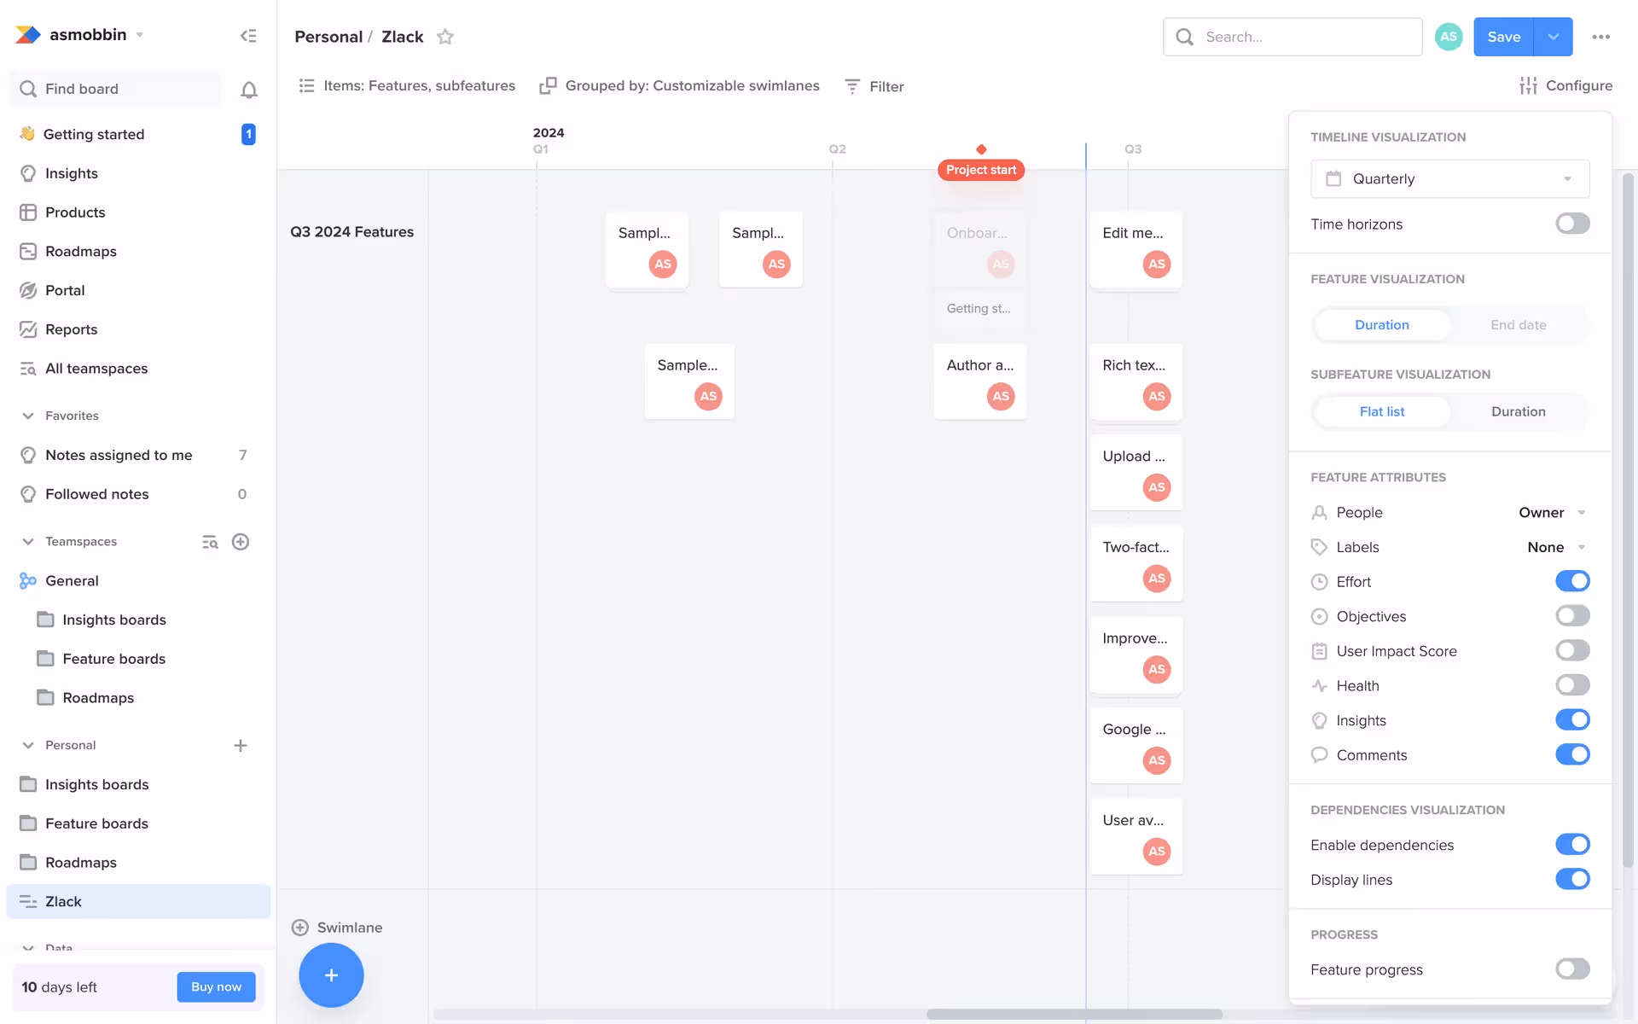Collapse the sidebar with arrow icon
The height and width of the screenshot is (1024, 1638).
248,36
